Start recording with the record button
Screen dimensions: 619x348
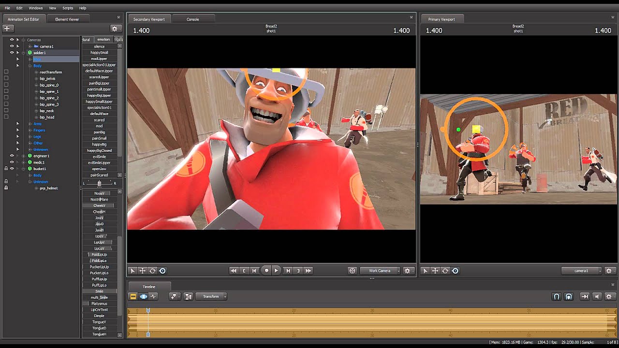(266, 271)
